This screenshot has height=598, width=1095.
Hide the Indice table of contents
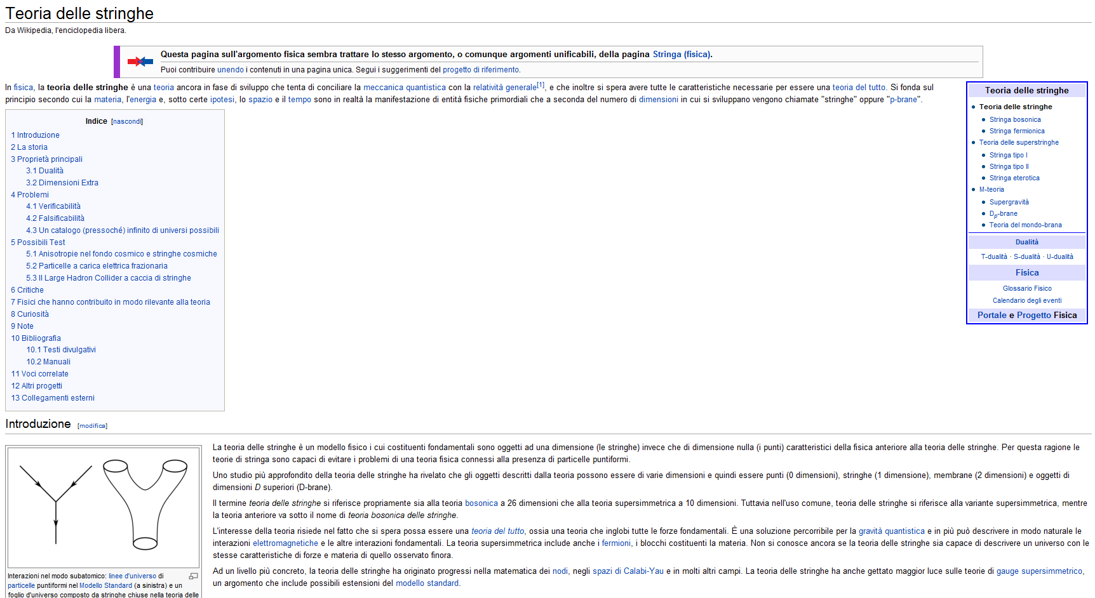pos(127,121)
